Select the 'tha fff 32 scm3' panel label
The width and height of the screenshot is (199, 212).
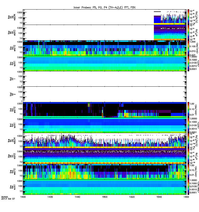[x=12, y=33]
